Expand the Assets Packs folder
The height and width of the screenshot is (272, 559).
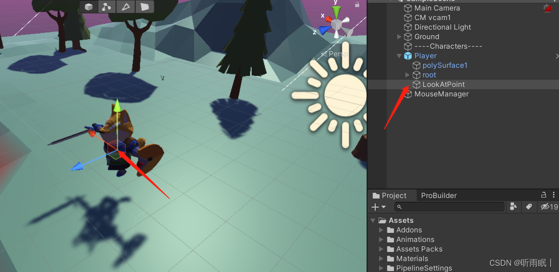point(381,249)
